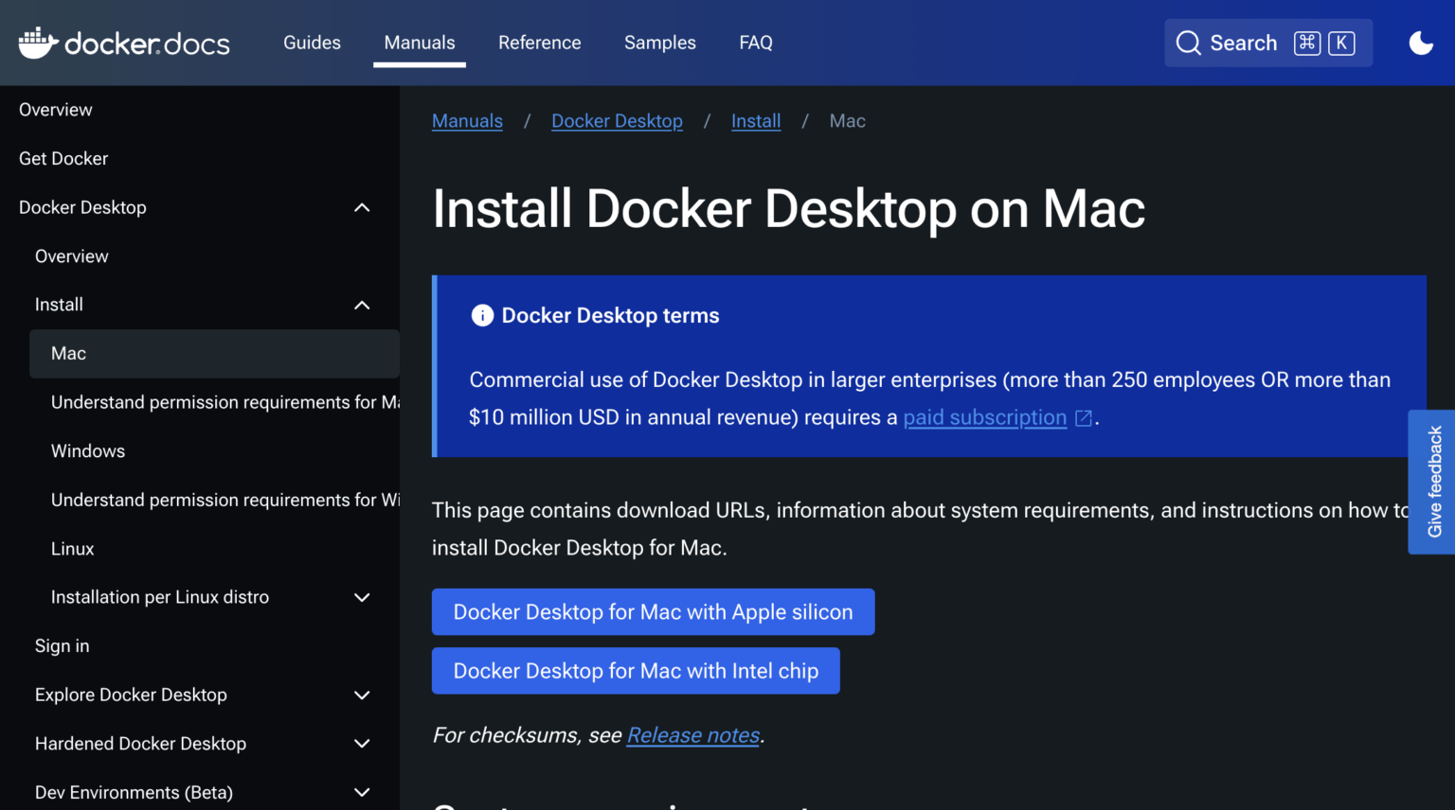Open the Give feedback side tab
Viewport: 1455px width, 810px height.
pos(1434,482)
